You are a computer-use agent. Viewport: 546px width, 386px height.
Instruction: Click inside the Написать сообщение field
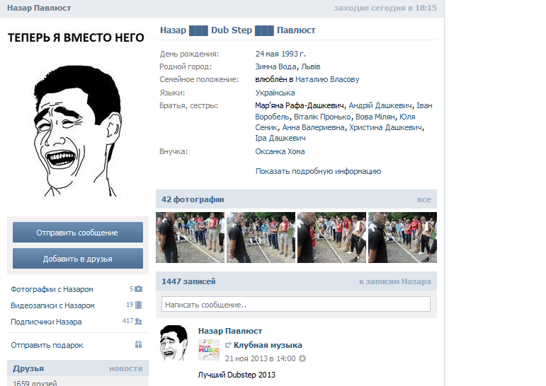[295, 305]
